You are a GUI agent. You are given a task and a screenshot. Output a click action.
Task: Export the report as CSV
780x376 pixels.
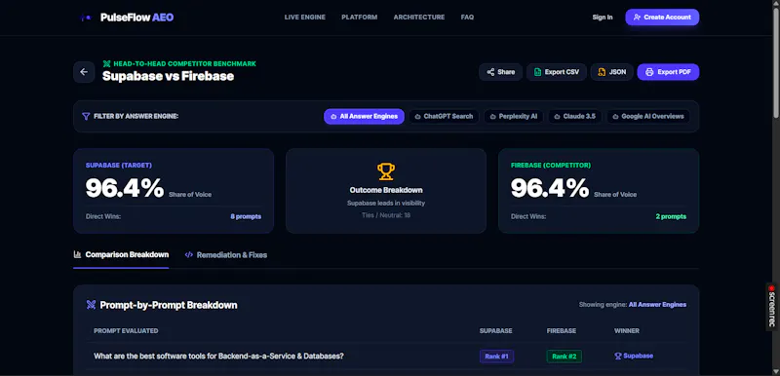(x=556, y=72)
